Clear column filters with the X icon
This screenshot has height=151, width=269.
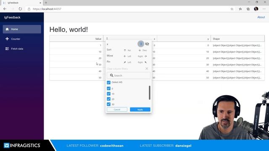click(x=147, y=68)
